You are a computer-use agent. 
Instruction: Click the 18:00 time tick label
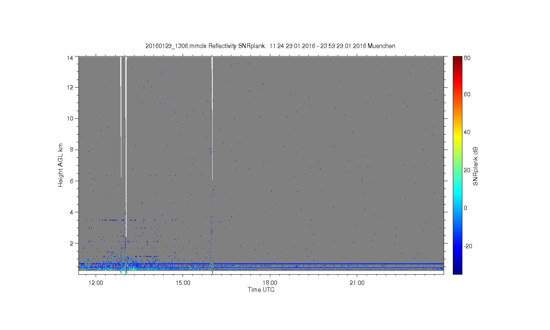[270, 283]
